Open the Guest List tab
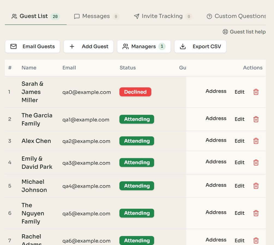 pyautogui.click(x=36, y=16)
